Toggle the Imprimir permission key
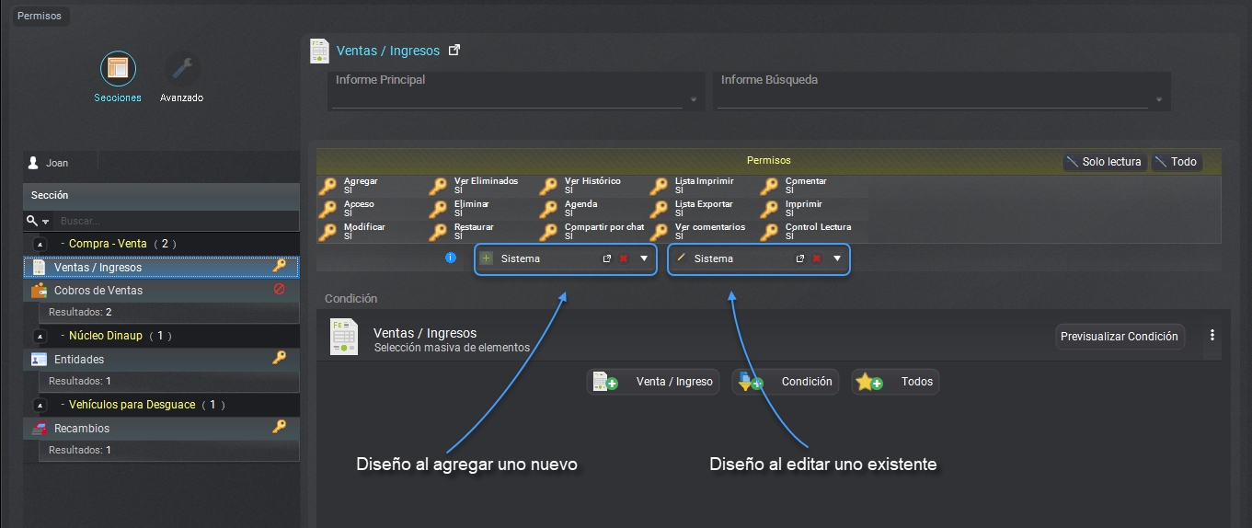 coord(769,210)
